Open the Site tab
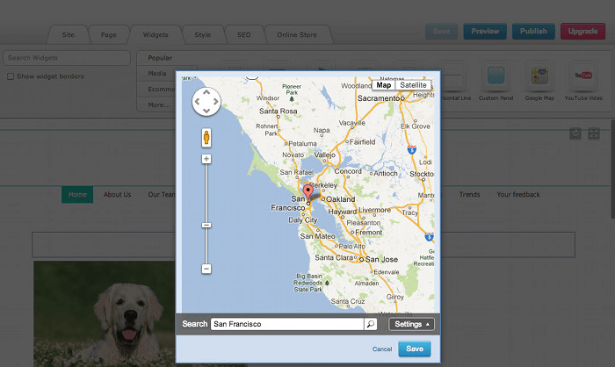615x367 pixels. 68,34
